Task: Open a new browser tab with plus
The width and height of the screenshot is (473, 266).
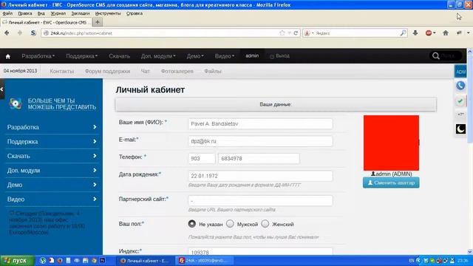Action: (97, 22)
